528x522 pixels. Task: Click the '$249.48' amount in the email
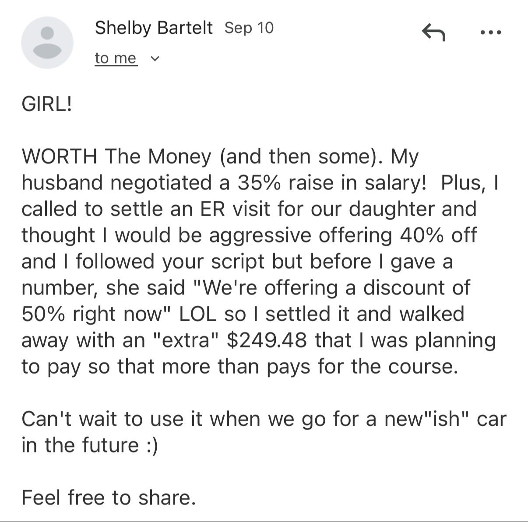[266, 340]
